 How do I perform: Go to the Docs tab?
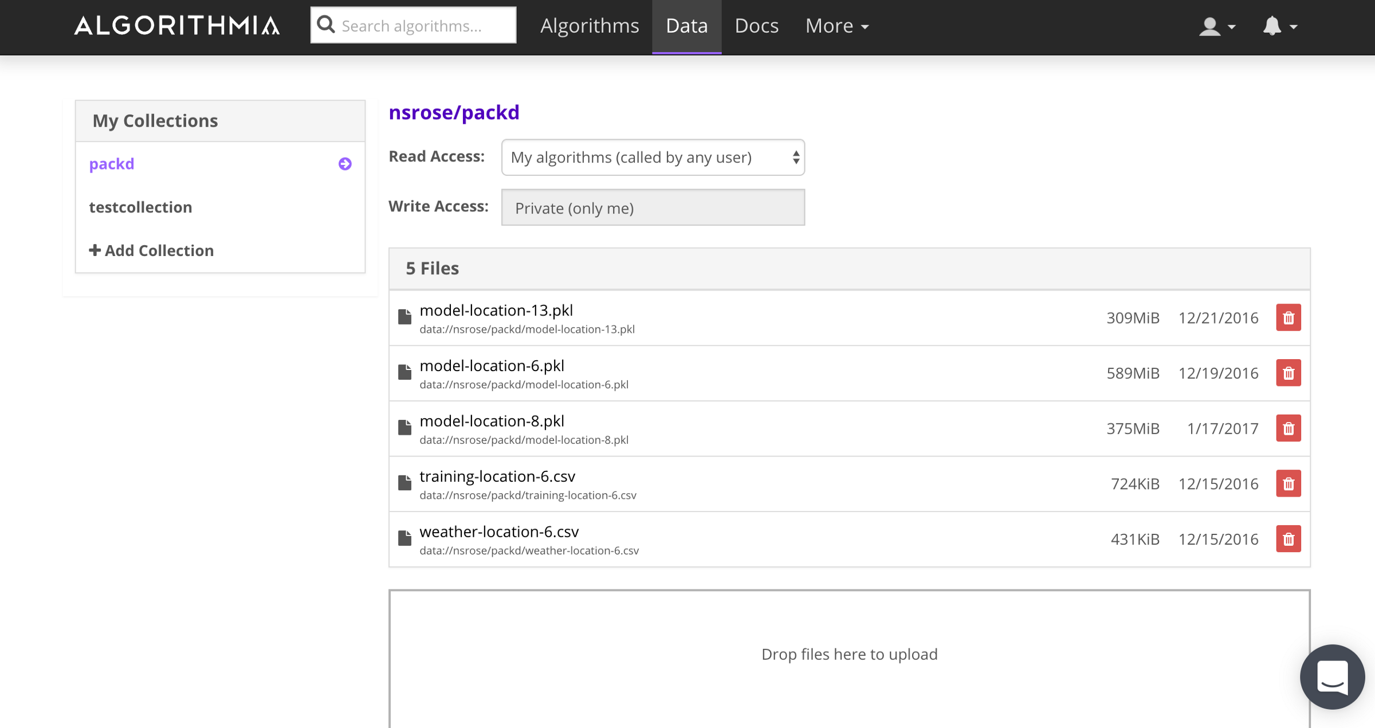click(x=756, y=26)
